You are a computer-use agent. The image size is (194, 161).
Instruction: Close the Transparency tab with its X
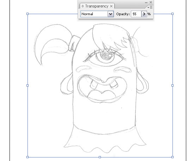click(111, 6)
